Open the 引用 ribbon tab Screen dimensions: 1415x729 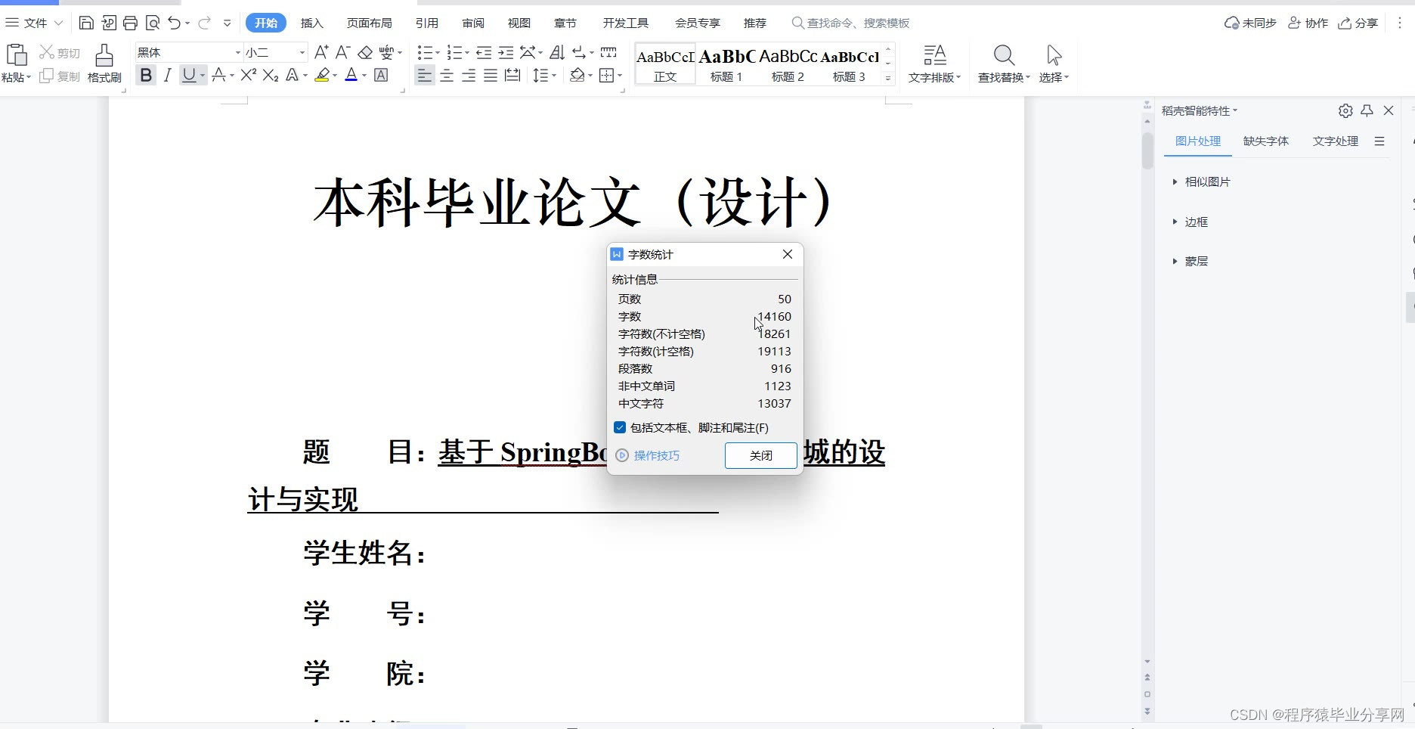tap(427, 23)
